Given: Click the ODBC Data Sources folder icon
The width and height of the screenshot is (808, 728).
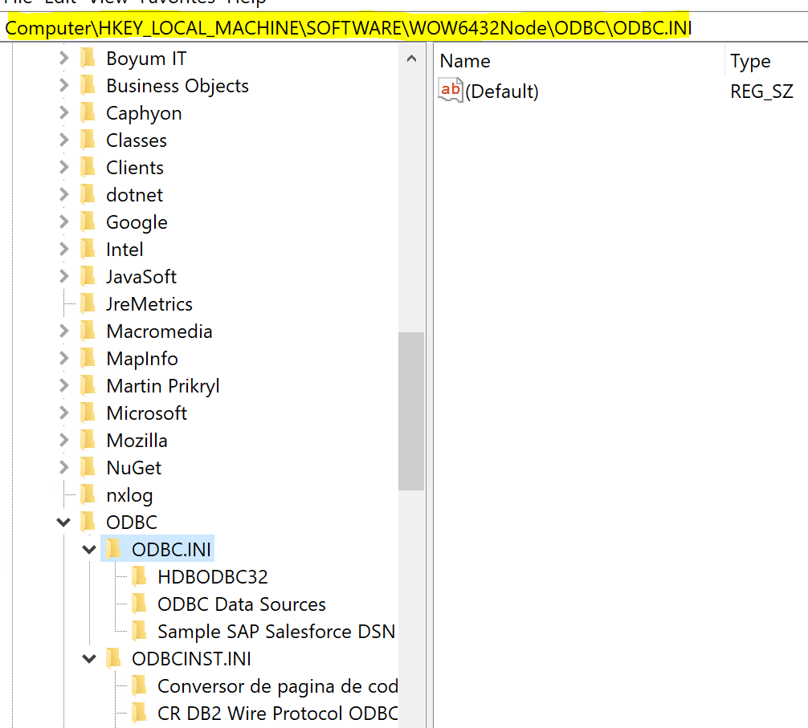Looking at the screenshot, I should pyautogui.click(x=140, y=604).
